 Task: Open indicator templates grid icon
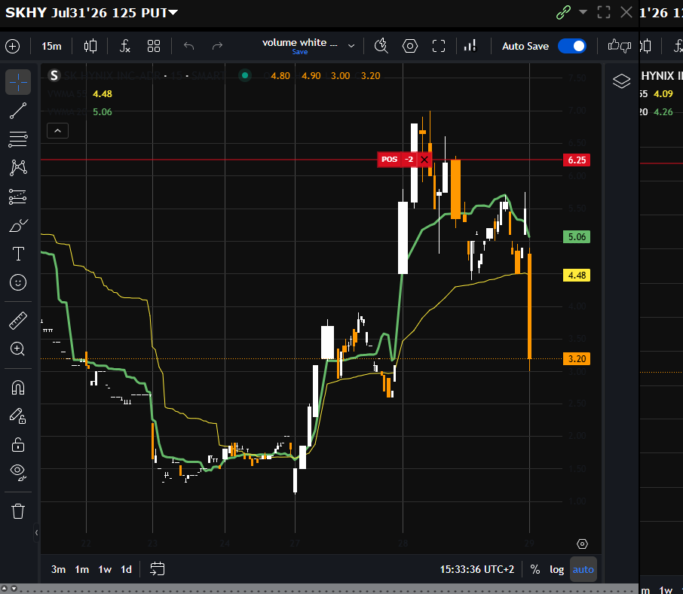tap(154, 46)
